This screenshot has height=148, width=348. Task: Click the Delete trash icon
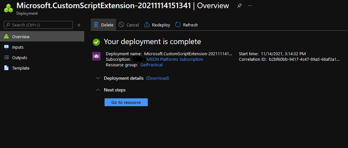pyautogui.click(x=96, y=25)
